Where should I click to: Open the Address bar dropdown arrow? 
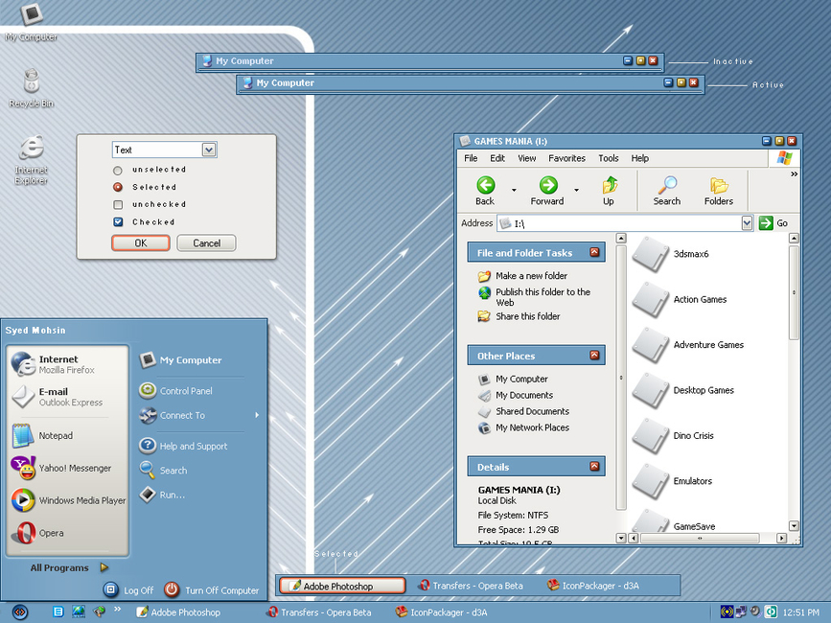[x=747, y=223]
